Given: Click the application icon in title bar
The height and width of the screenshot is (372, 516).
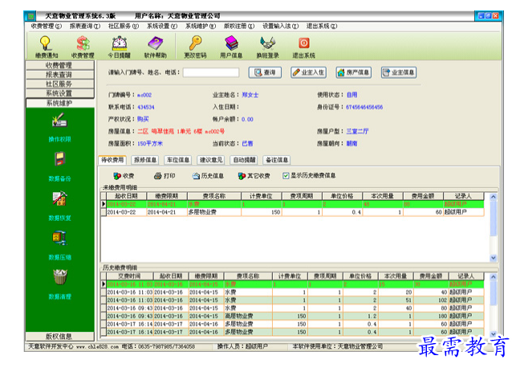Looking at the screenshot, I should 31,16.
